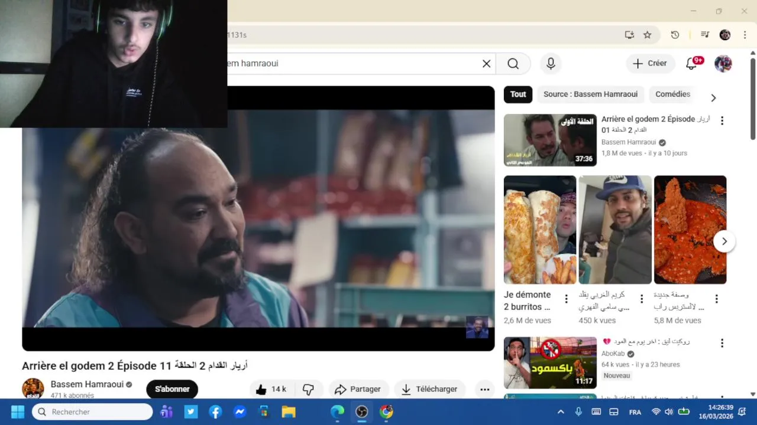Image resolution: width=757 pixels, height=425 pixels.
Task: Open network icon in system tray
Action: (655, 412)
